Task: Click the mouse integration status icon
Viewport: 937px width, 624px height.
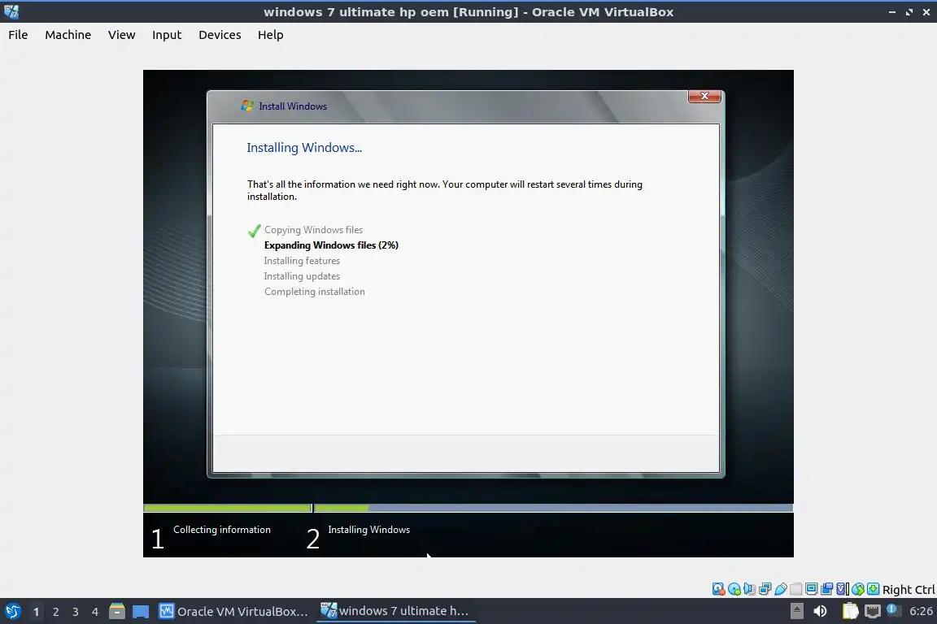Action: (x=858, y=589)
